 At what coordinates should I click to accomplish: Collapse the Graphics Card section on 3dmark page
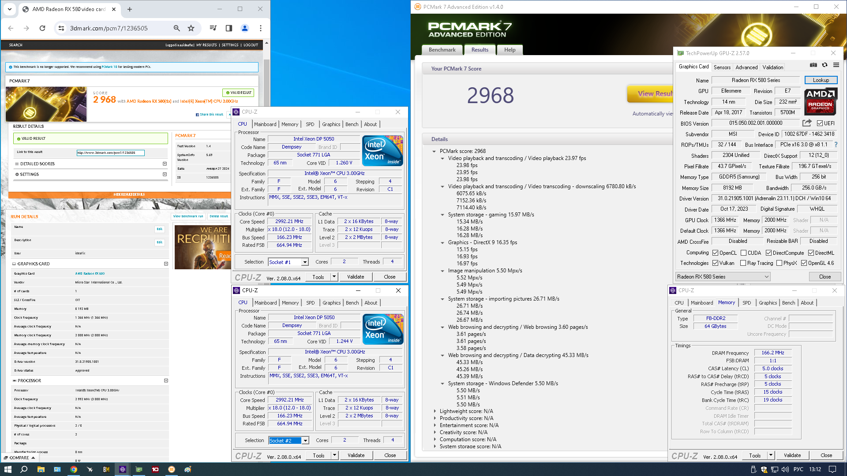pyautogui.click(x=166, y=264)
